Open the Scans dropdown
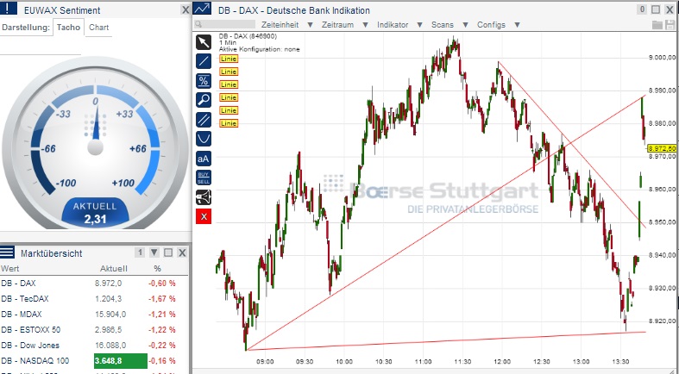The height and width of the screenshot is (374, 679). point(450,25)
